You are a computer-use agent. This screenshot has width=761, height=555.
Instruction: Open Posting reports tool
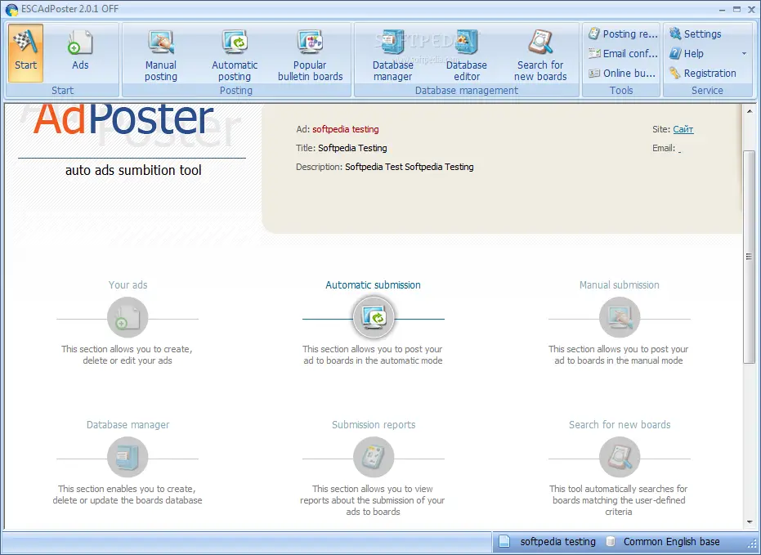623,34
